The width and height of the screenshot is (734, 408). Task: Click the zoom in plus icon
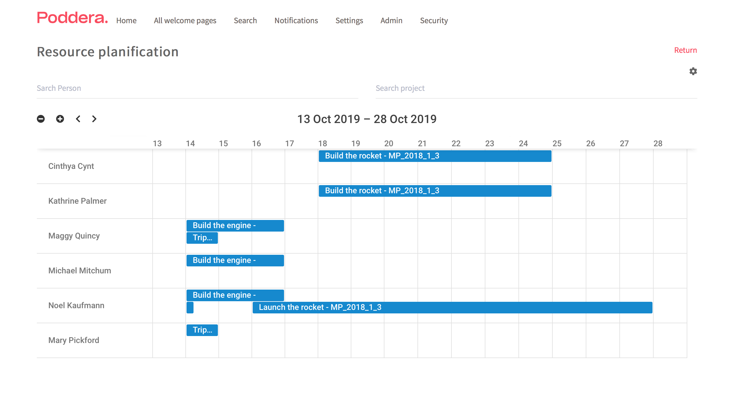tap(60, 119)
